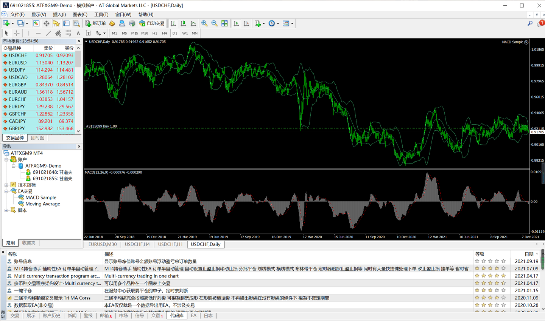Click the 新订单 new order button
Image resolution: width=545 pixels, height=321 pixels.
[95, 23]
